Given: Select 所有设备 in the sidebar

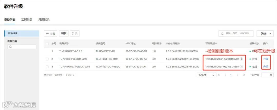Looking at the screenshot, I should pyautogui.click(x=22, y=33).
